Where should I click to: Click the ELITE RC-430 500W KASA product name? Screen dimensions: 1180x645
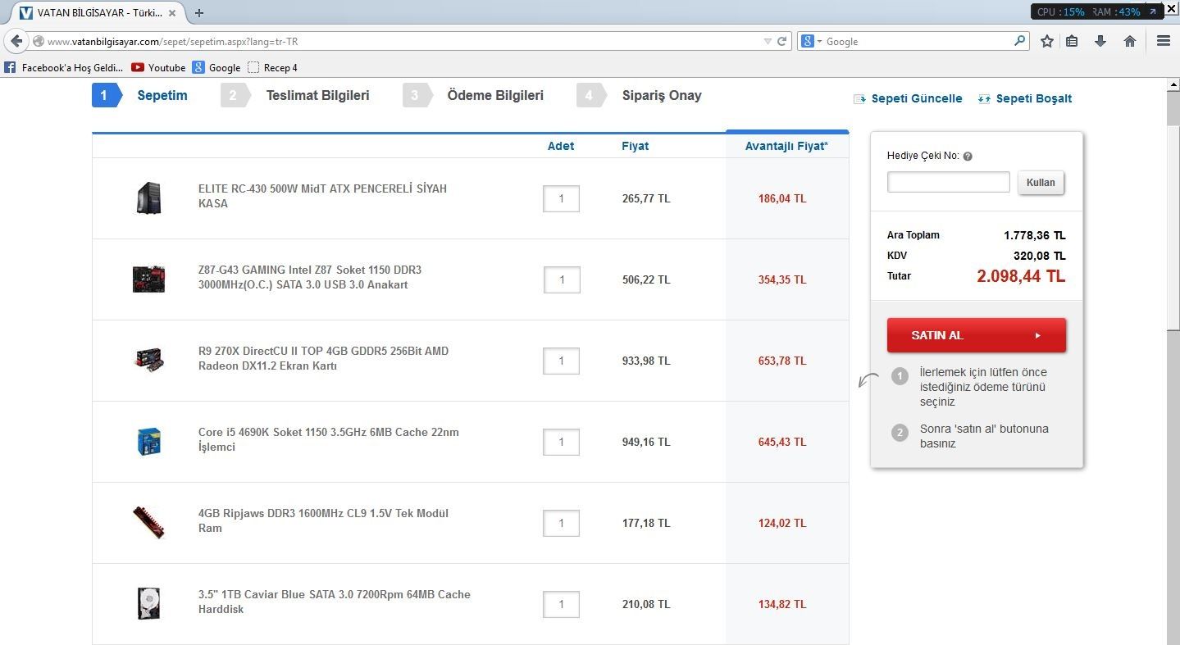pos(322,196)
